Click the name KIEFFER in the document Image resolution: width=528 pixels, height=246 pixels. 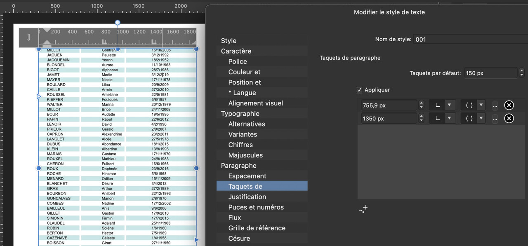coord(55,99)
